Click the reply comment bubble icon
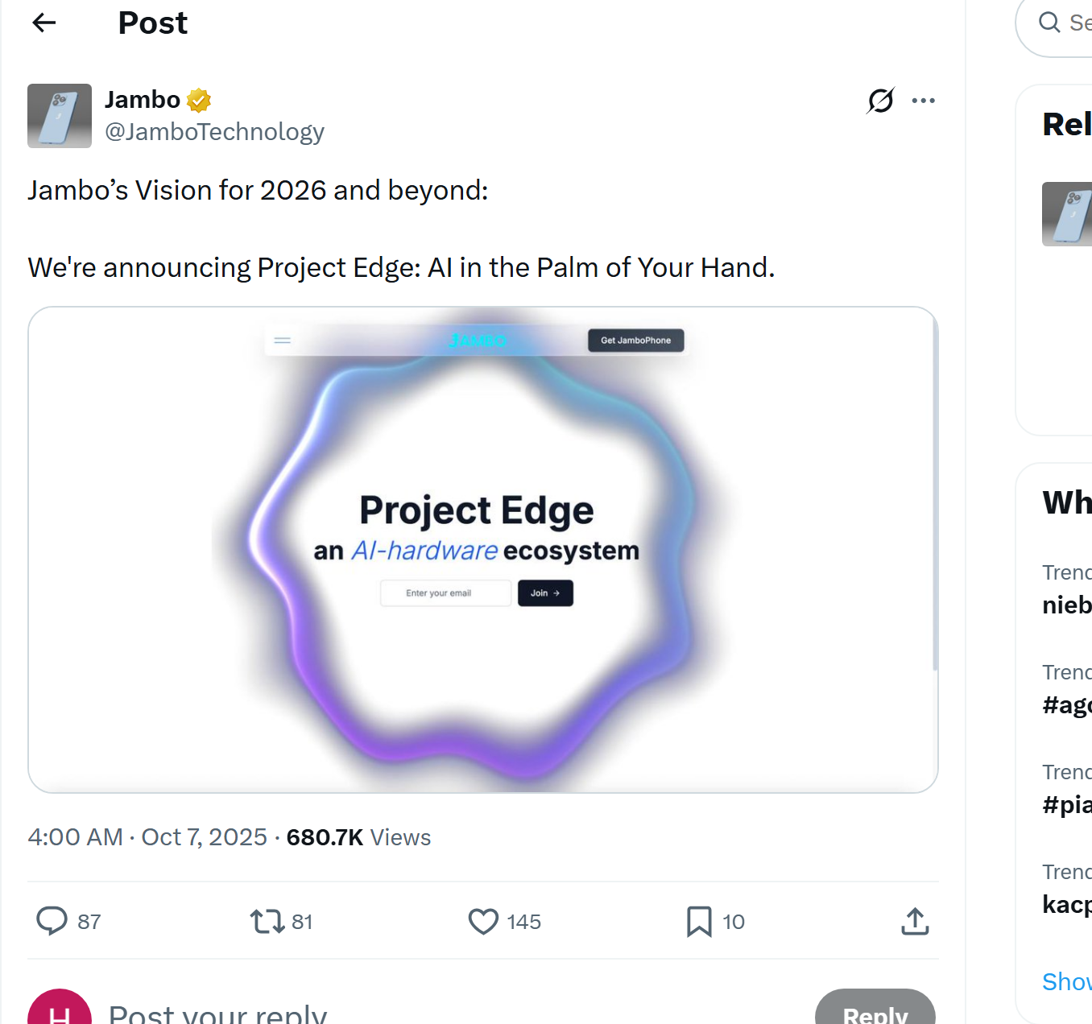Image resolution: width=1092 pixels, height=1024 pixels. 52,921
